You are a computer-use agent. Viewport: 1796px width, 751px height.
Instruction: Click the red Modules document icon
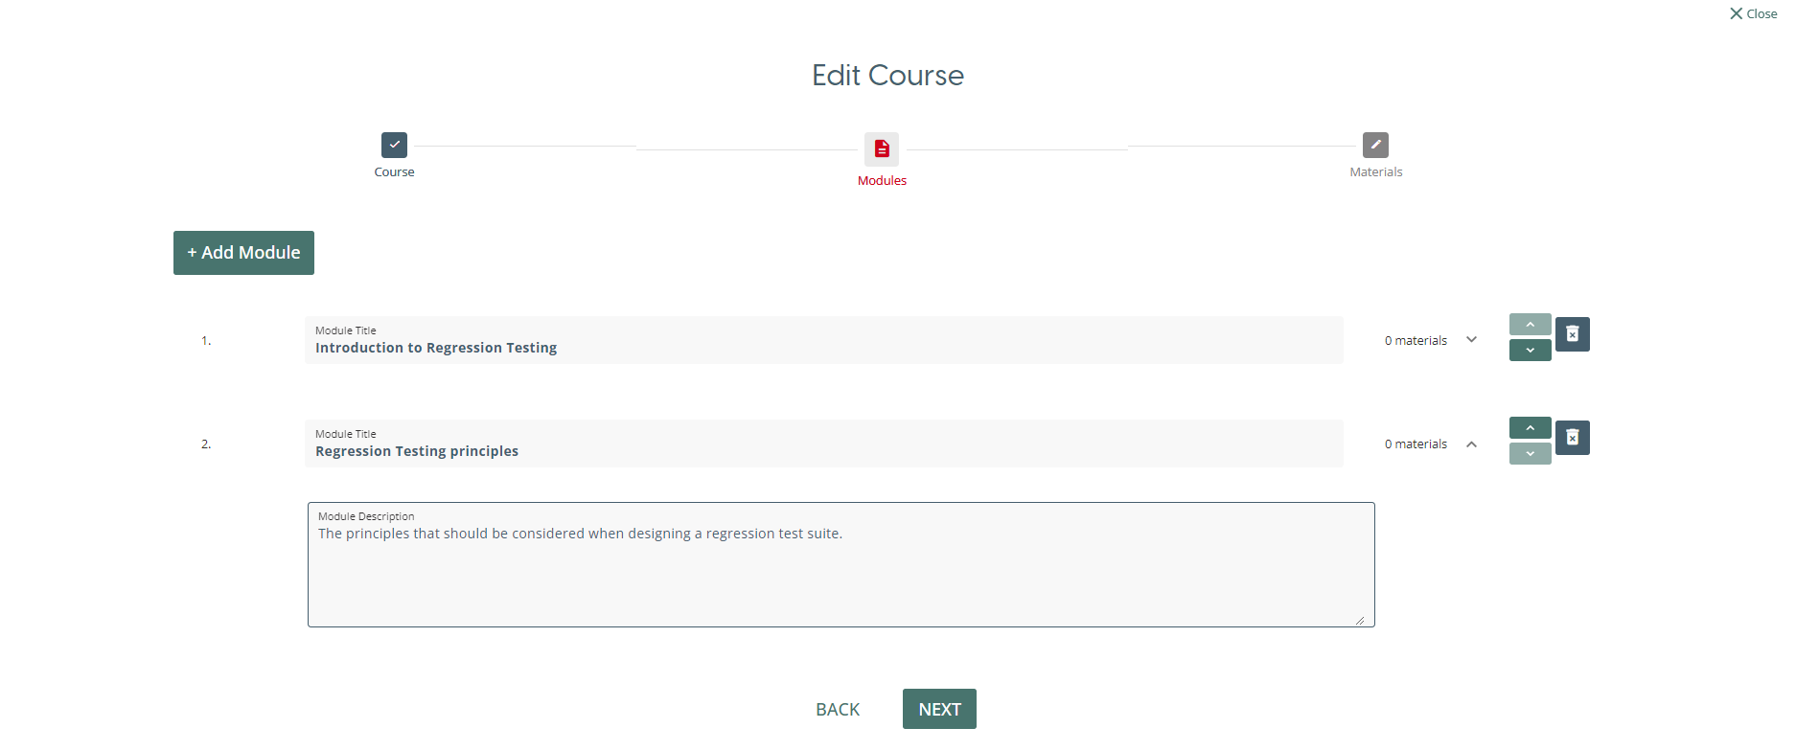point(882,148)
